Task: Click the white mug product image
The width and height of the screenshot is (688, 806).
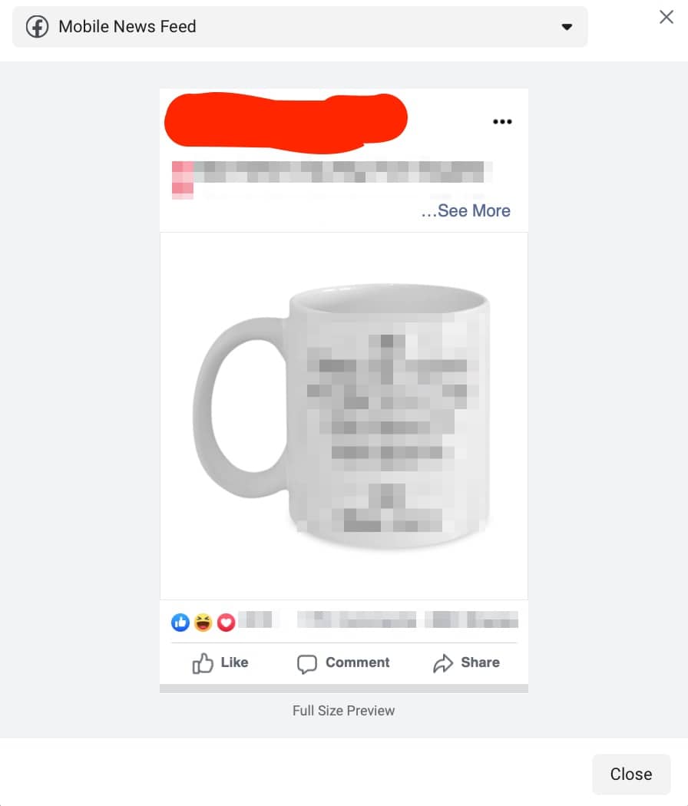Action: (x=343, y=416)
